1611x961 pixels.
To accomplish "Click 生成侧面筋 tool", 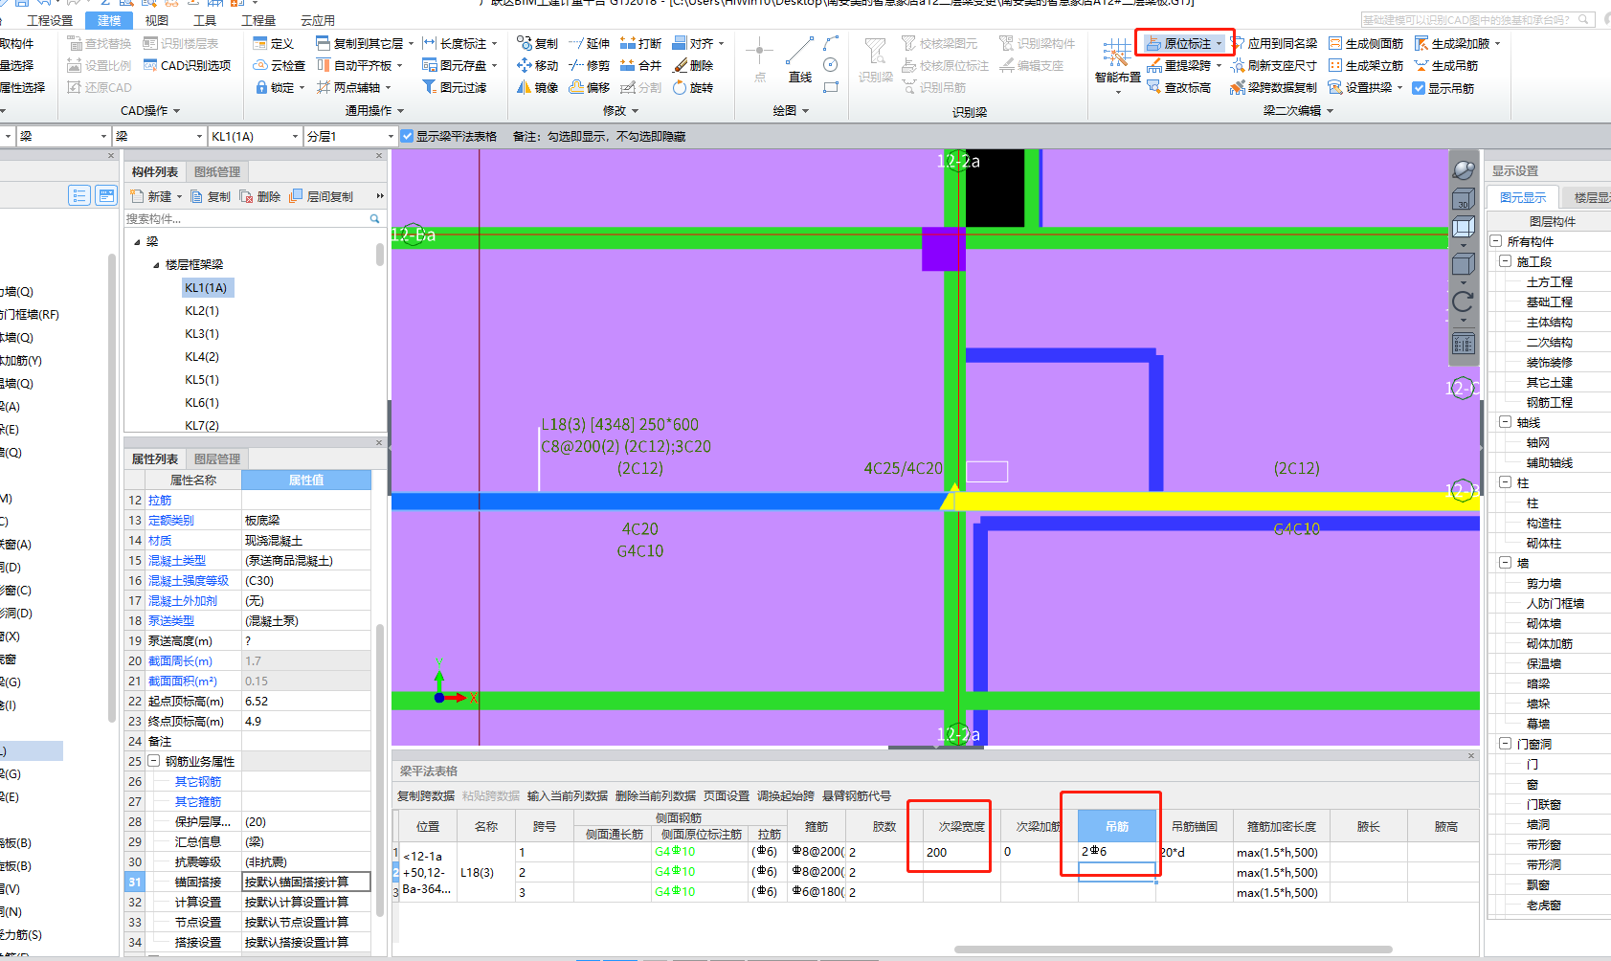I will (x=1366, y=43).
